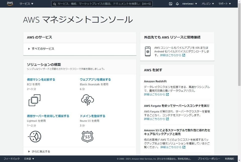Click the Amazon S3 backup heading

click(x=177, y=132)
